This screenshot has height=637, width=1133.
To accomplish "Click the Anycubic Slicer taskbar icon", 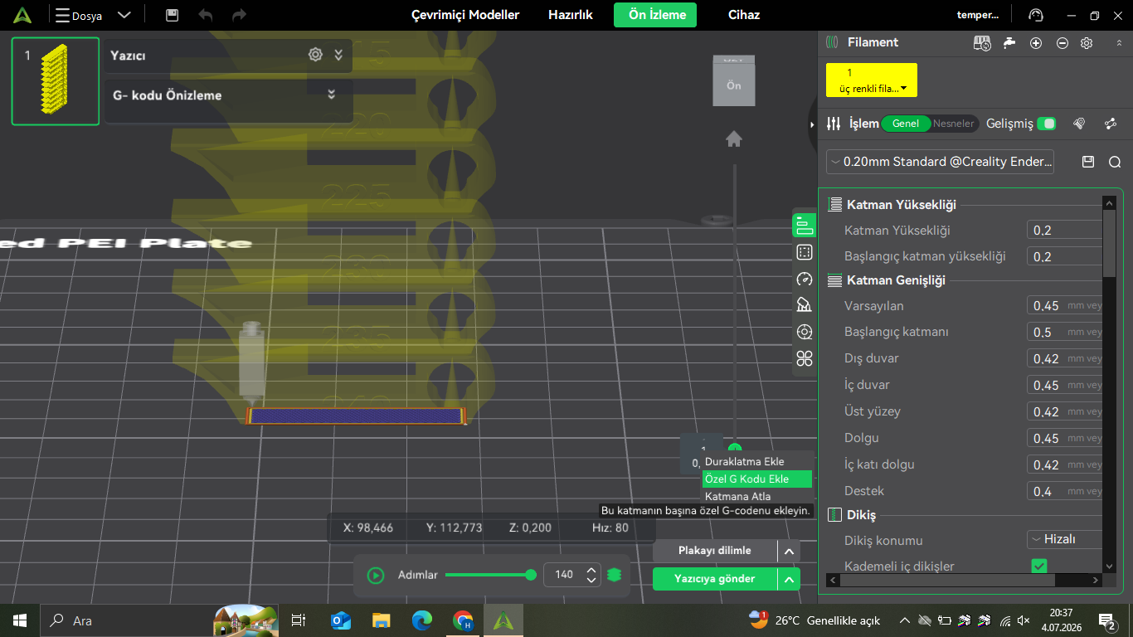I will click(503, 620).
